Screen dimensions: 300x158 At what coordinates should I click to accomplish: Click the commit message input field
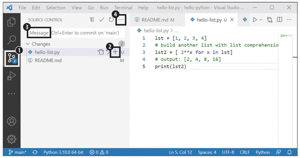point(76,33)
